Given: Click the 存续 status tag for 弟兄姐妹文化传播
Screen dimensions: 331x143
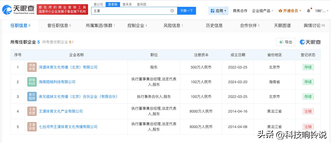Looking at the screenshot, I should point(308,97).
